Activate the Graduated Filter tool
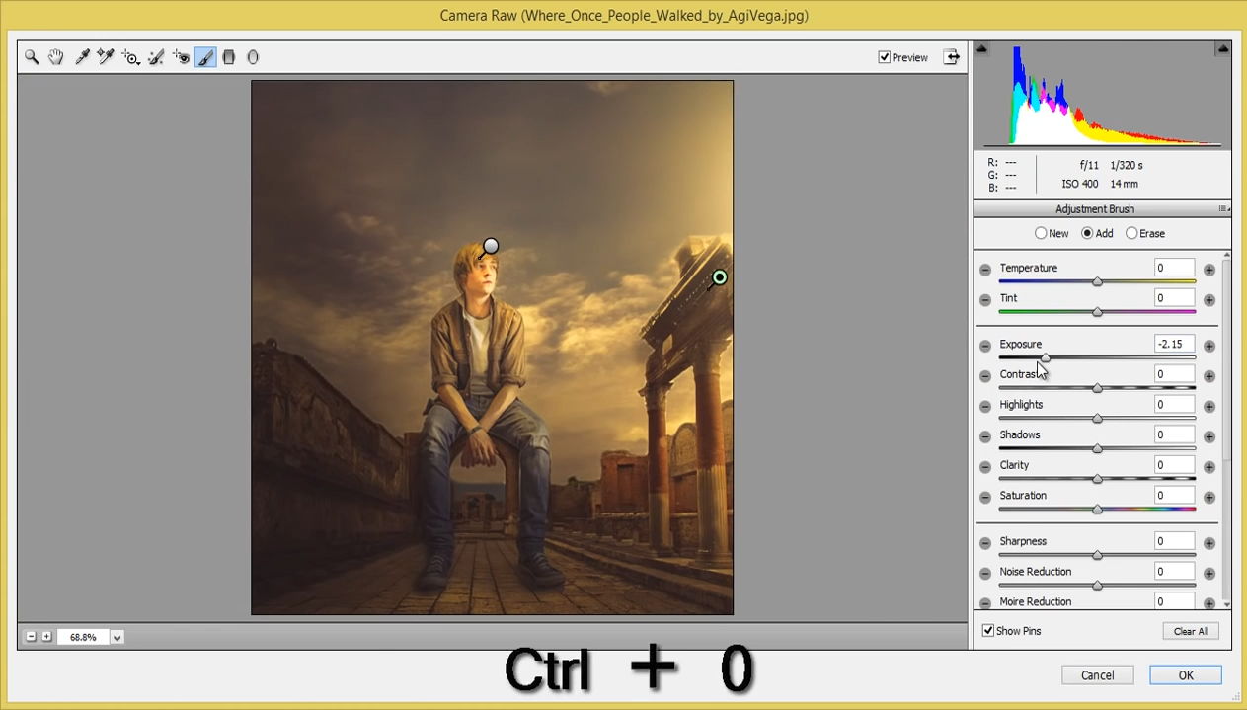The image size is (1247, 710). pos(229,57)
